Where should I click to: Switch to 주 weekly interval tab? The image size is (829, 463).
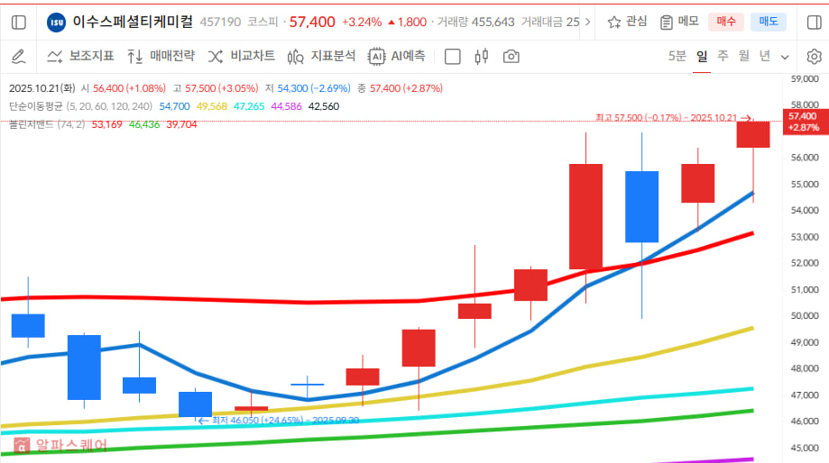click(723, 56)
